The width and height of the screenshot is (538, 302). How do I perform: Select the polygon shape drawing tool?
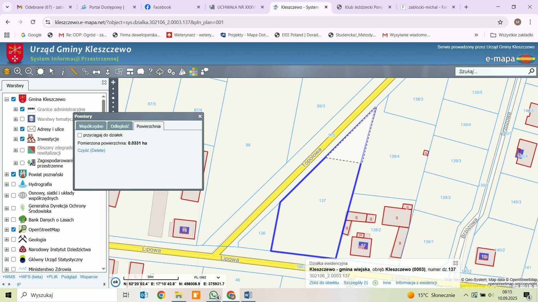141,71
